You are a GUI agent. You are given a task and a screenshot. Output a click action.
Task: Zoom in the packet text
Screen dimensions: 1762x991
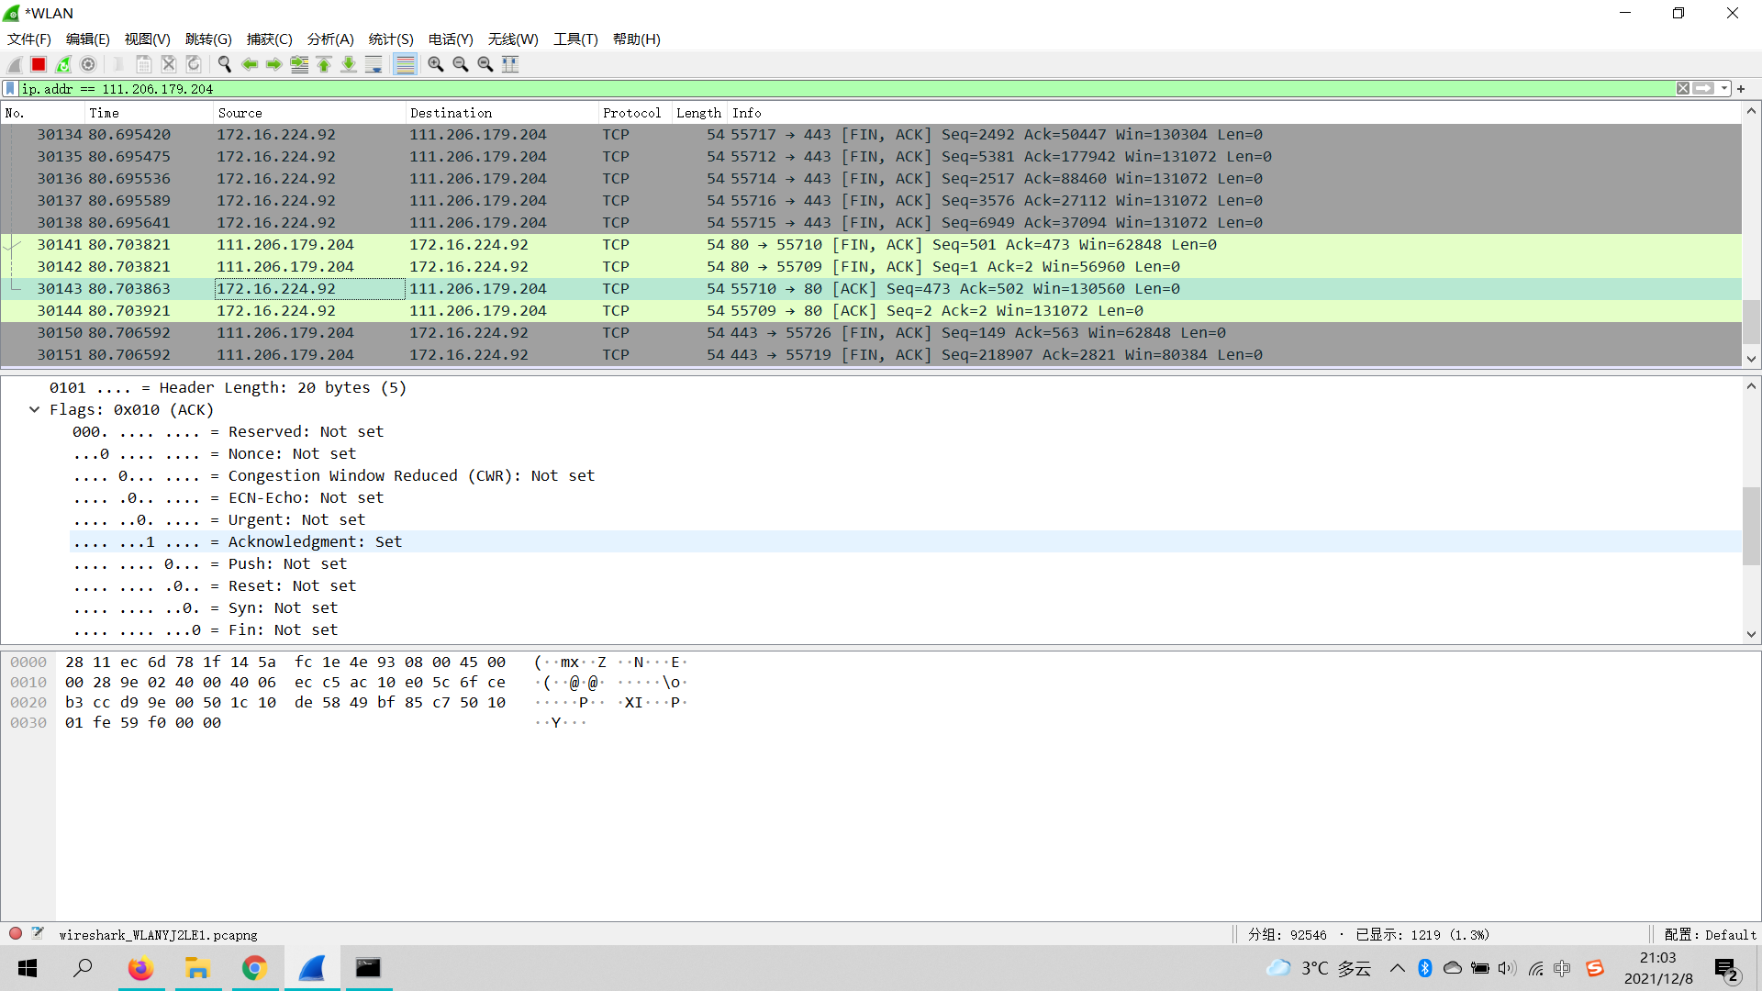[x=436, y=64]
